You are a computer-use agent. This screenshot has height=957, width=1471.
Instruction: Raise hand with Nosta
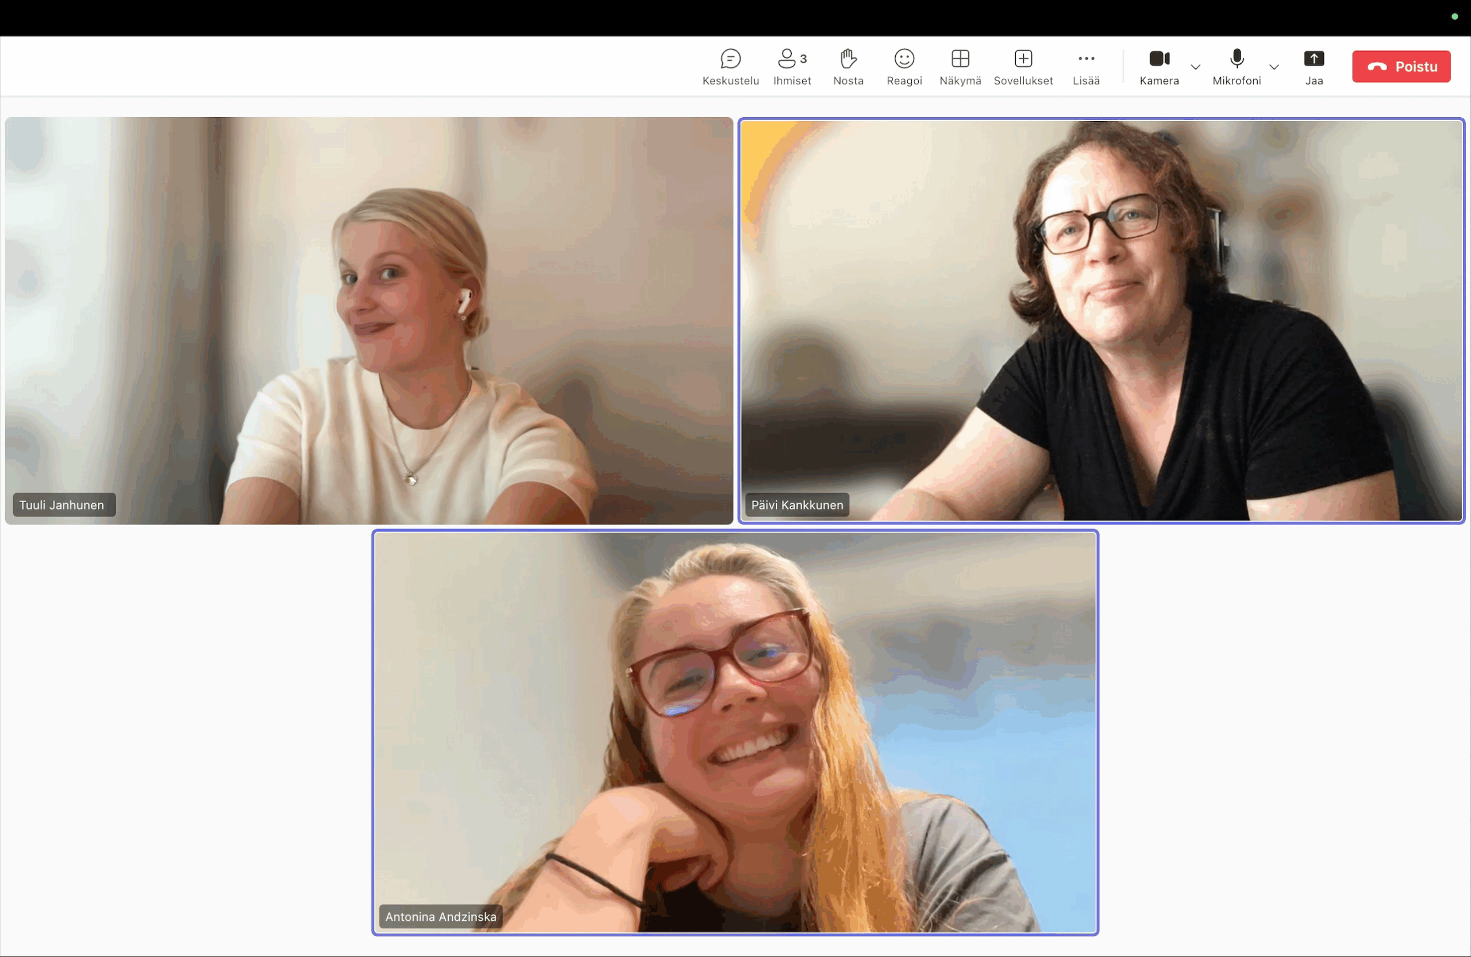tap(848, 67)
